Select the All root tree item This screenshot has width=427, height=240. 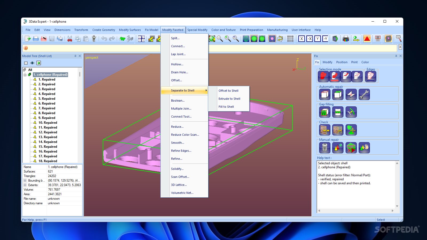tap(30, 70)
